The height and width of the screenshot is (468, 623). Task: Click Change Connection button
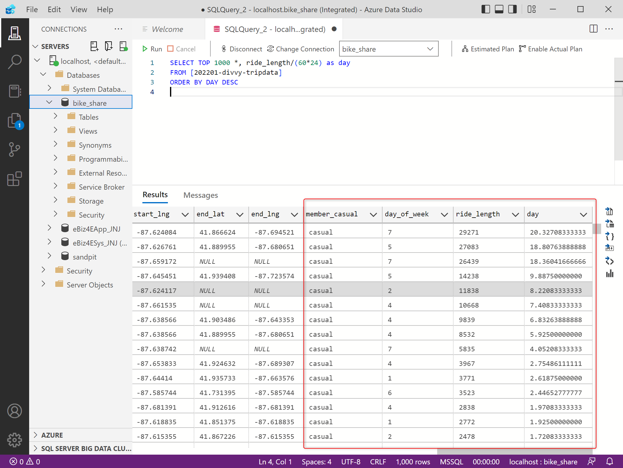coord(301,49)
